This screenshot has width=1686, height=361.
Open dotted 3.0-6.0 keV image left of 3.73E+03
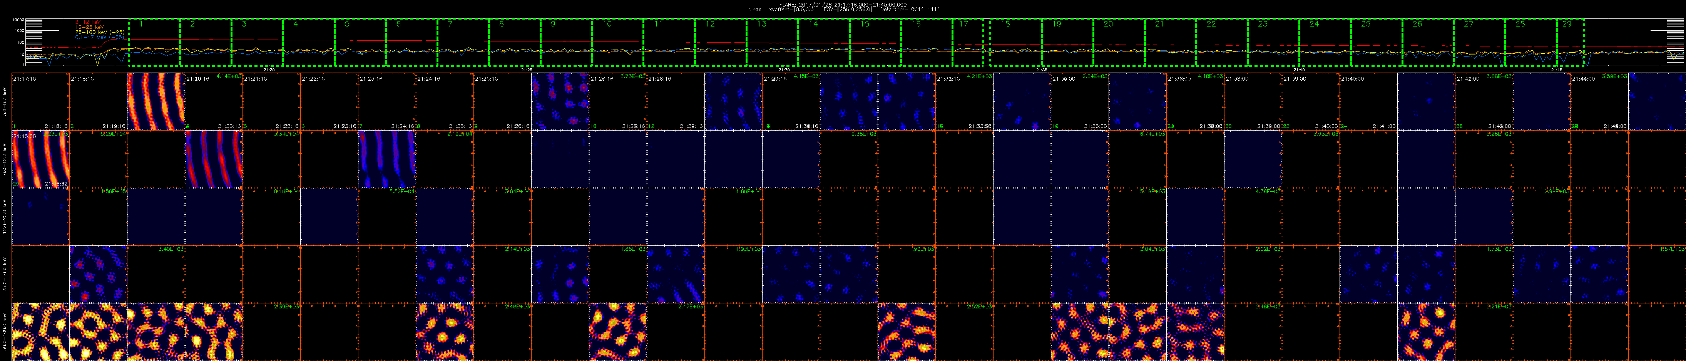tap(560, 101)
